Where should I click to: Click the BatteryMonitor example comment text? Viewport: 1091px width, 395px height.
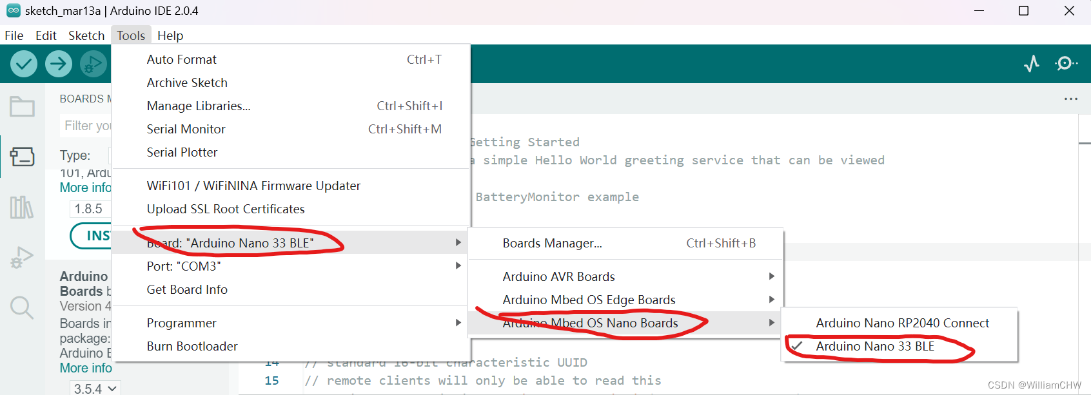(x=557, y=197)
